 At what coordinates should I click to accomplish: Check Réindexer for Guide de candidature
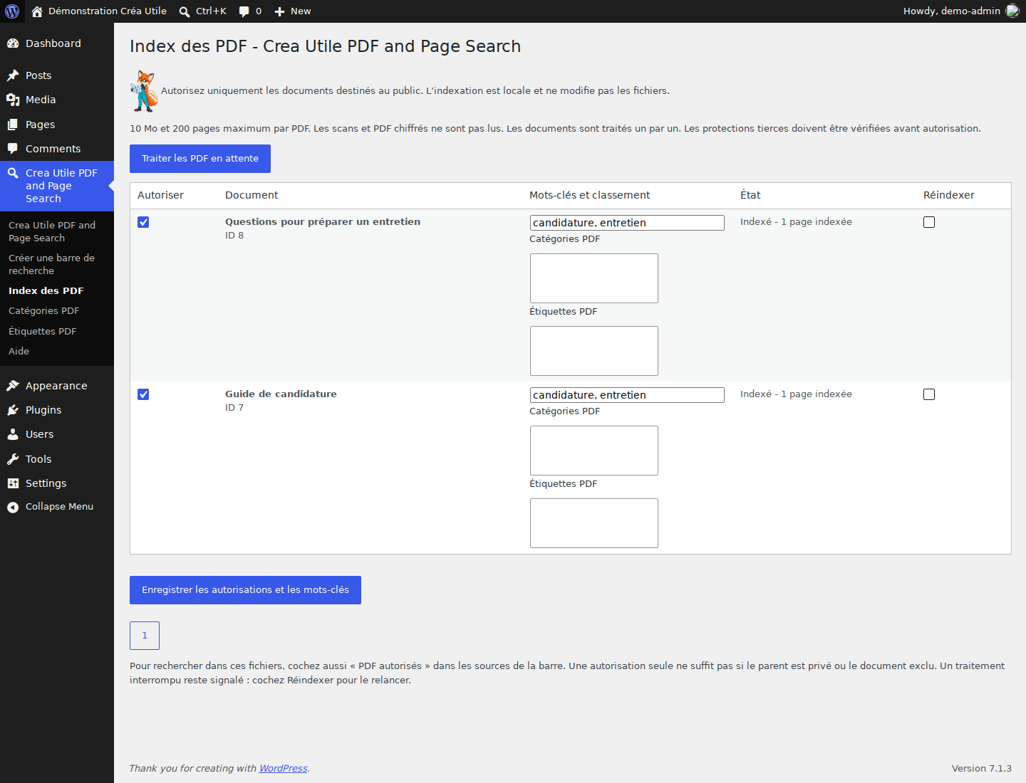(x=929, y=394)
